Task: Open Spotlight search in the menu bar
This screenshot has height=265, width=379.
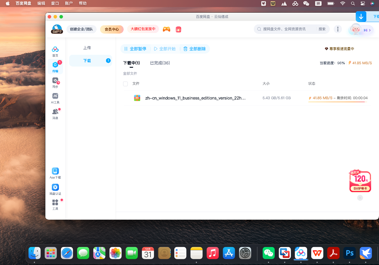Action: pyautogui.click(x=353, y=4)
